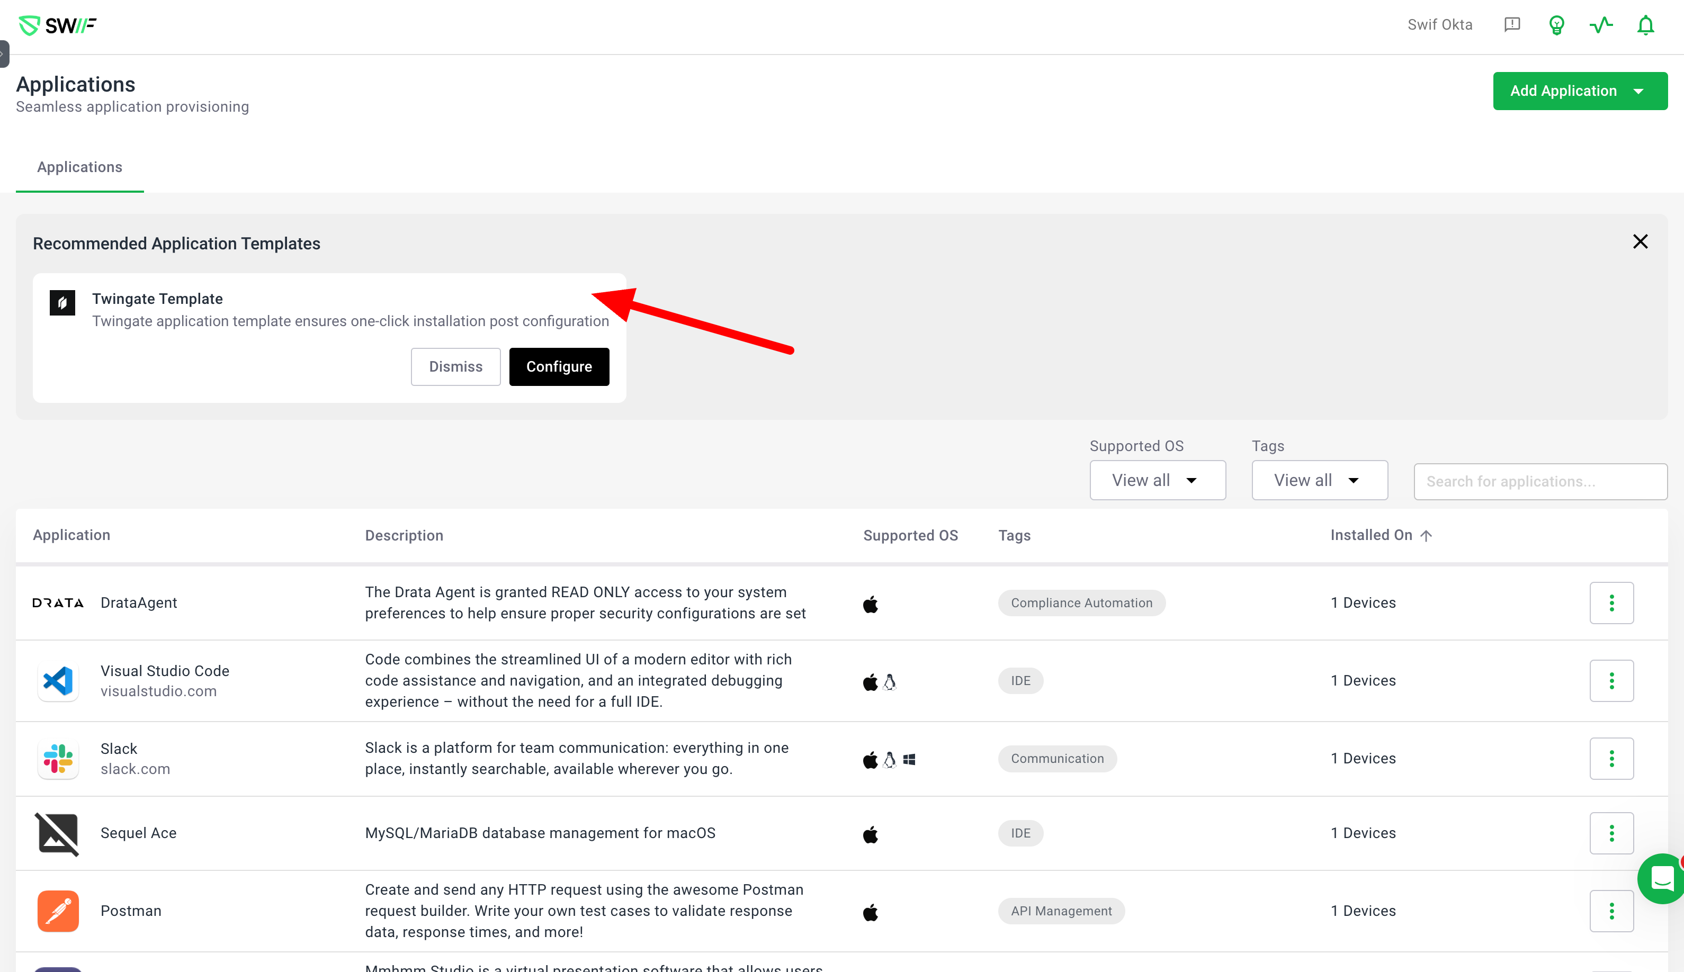Open three-dot menu for Slack row
Viewport: 1684px width, 972px height.
click(x=1611, y=758)
